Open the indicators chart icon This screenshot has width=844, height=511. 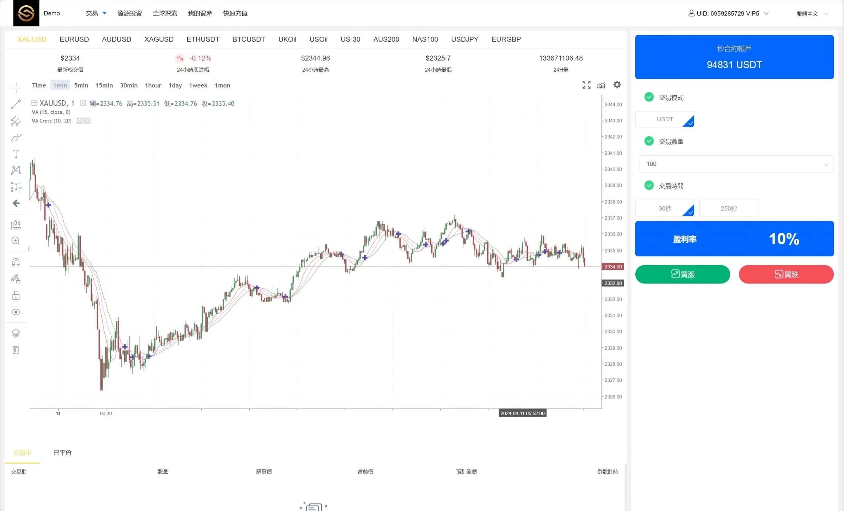pos(601,85)
